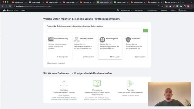Go back using browser back arrow

[x=3, y=6]
